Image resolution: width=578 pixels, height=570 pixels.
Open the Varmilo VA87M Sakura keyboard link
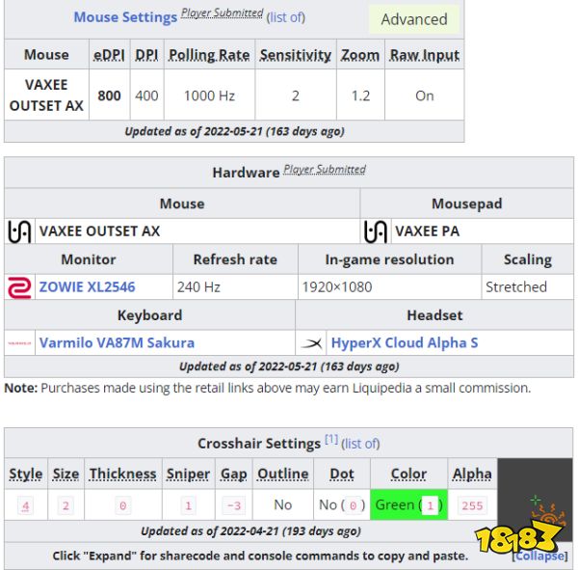click(x=117, y=342)
